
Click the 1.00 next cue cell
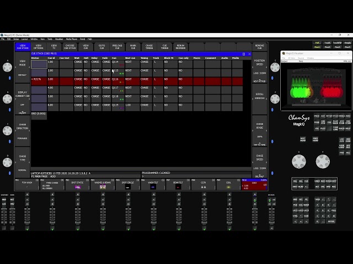click(x=132, y=107)
